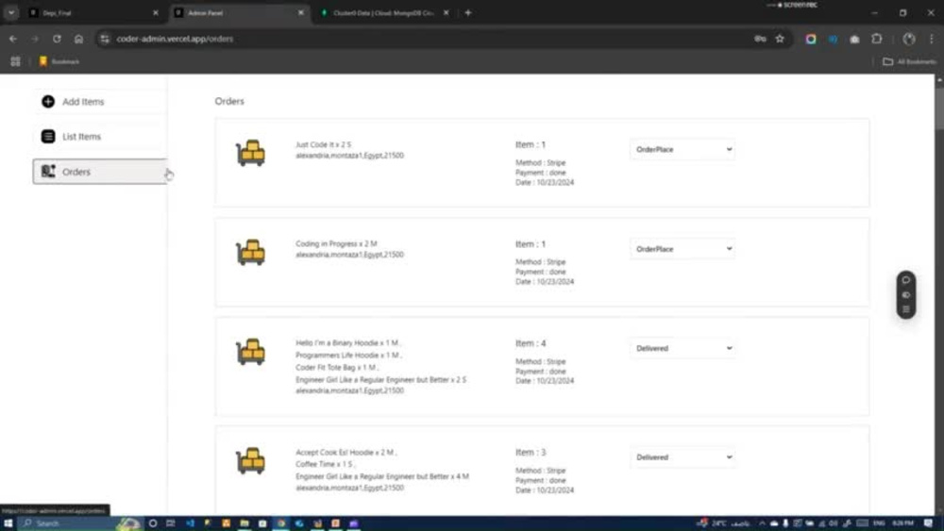
Task: Click parcel icon of Binary Hoodie order
Action: (250, 351)
